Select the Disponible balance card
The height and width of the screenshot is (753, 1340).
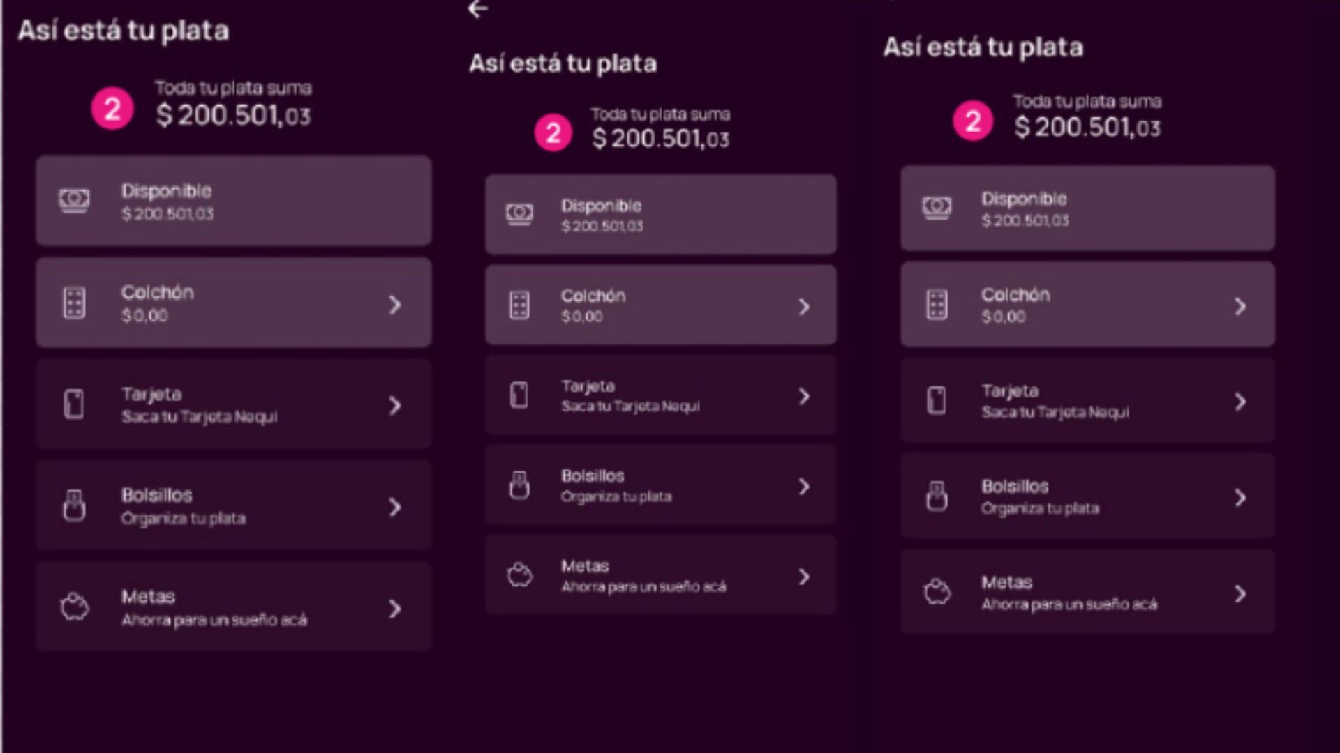point(234,201)
